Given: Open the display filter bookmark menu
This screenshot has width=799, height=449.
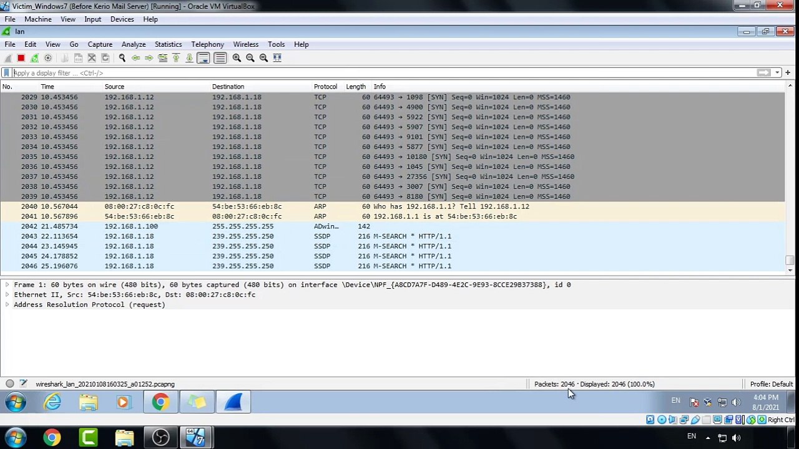Looking at the screenshot, I should click(x=6, y=73).
